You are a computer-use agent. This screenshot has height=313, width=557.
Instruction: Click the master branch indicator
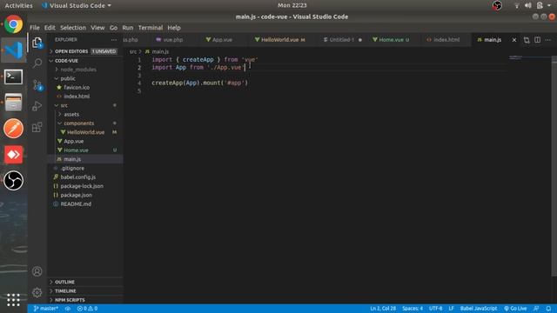[x=46, y=309]
